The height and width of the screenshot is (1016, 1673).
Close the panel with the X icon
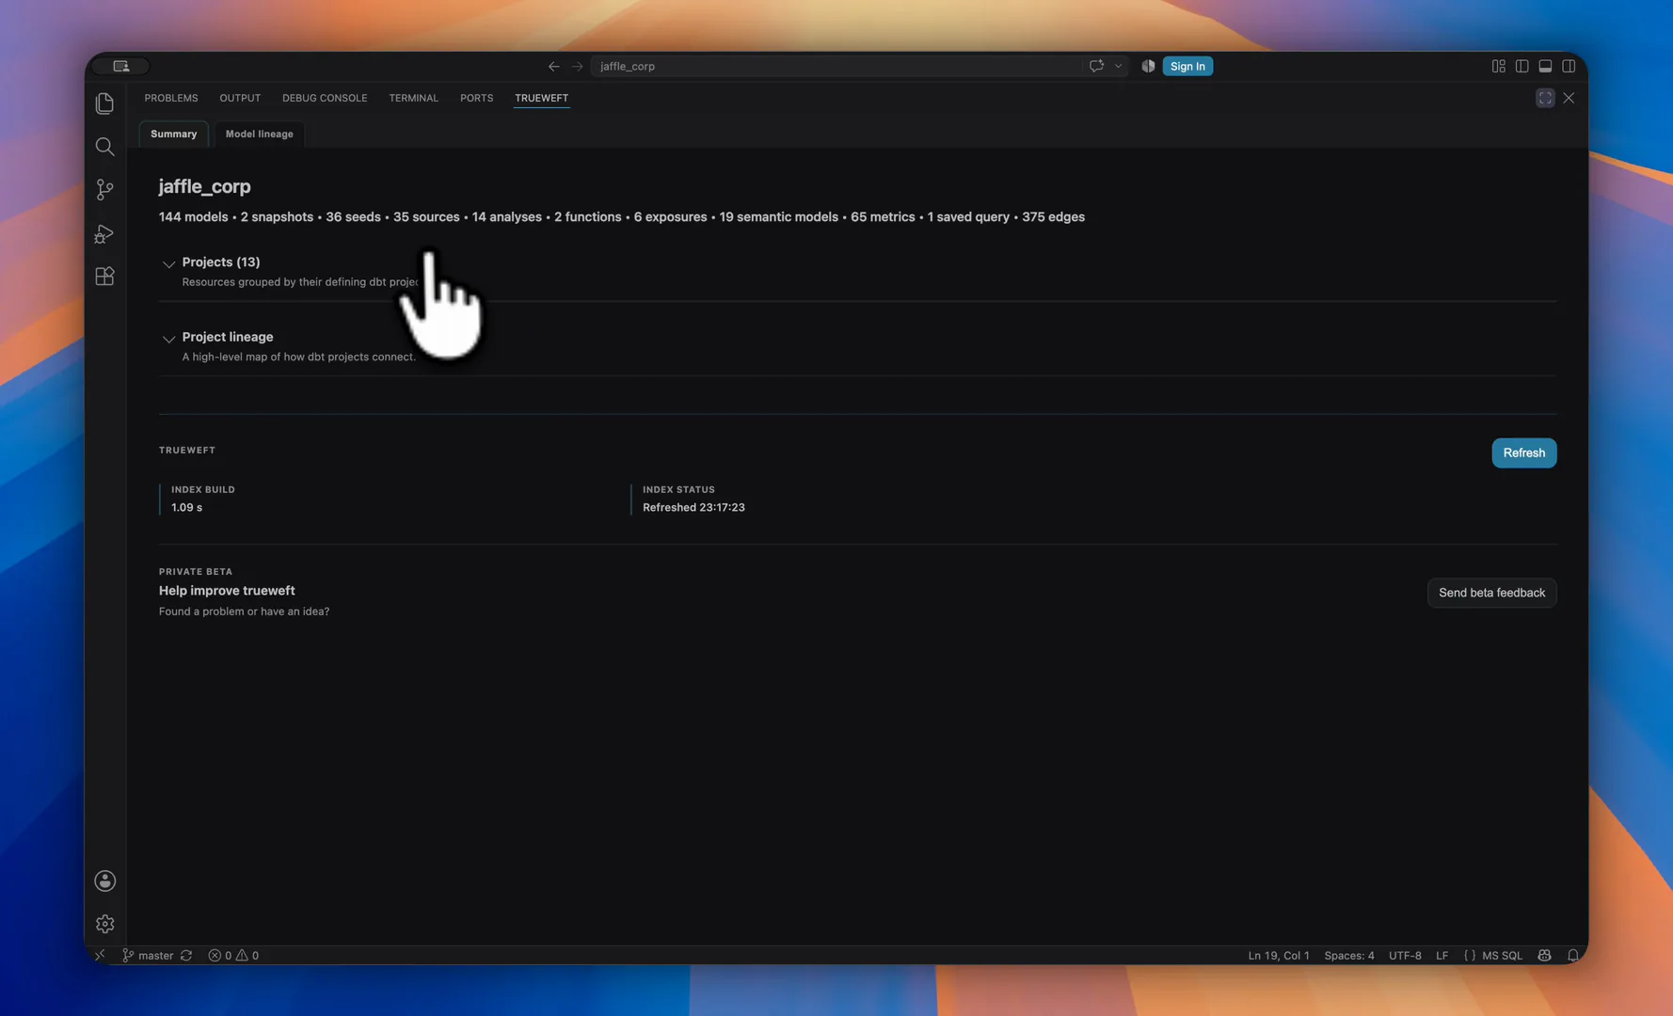pyautogui.click(x=1569, y=98)
